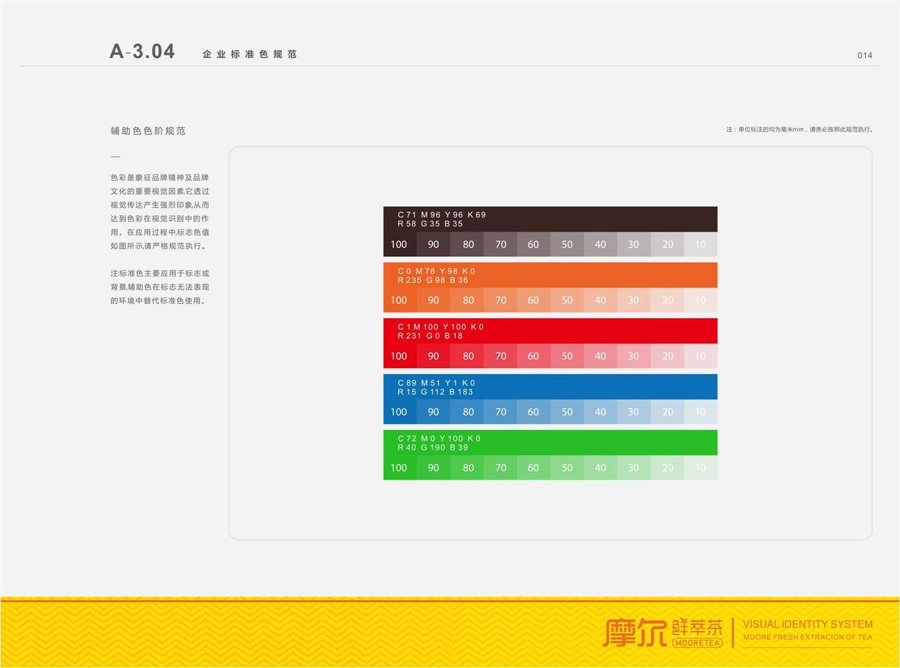Click the text R 40 G 190 B 39

pos(433,448)
